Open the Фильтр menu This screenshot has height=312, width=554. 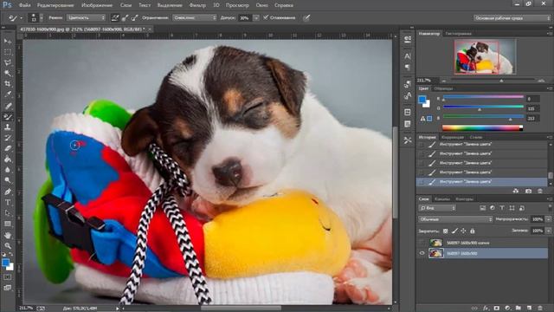pyautogui.click(x=197, y=5)
